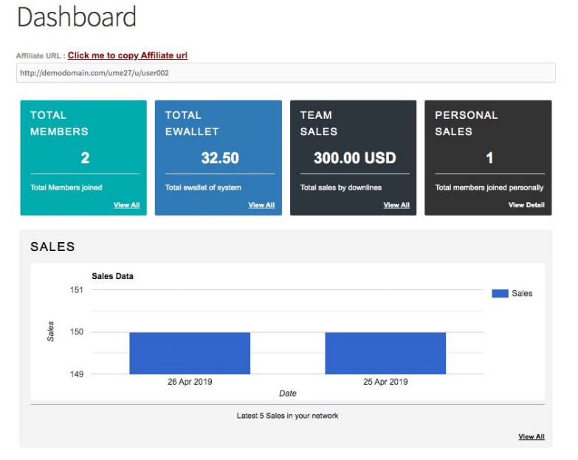This screenshot has height=460, width=578.
Task: Select the 26 Apr 2019 sales bar
Action: (190, 353)
